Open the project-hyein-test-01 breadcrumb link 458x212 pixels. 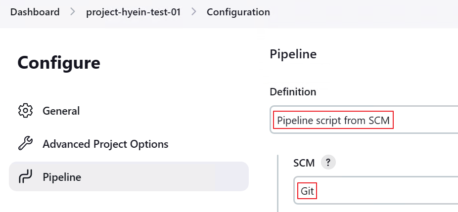(x=133, y=12)
